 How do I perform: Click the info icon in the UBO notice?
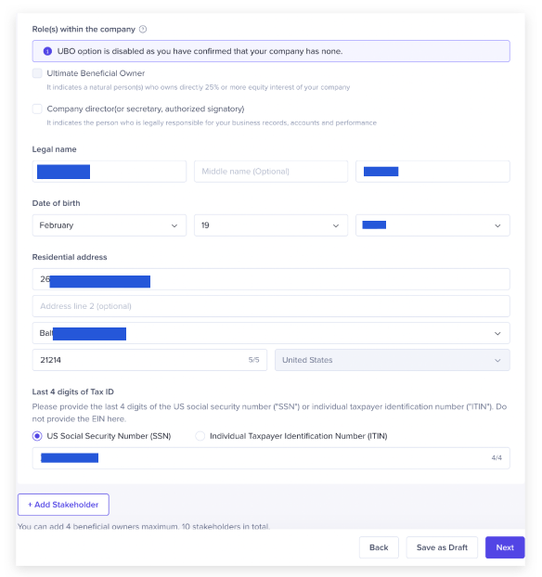(47, 51)
